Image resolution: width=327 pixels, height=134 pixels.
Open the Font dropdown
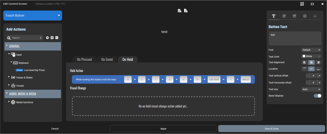point(311,50)
